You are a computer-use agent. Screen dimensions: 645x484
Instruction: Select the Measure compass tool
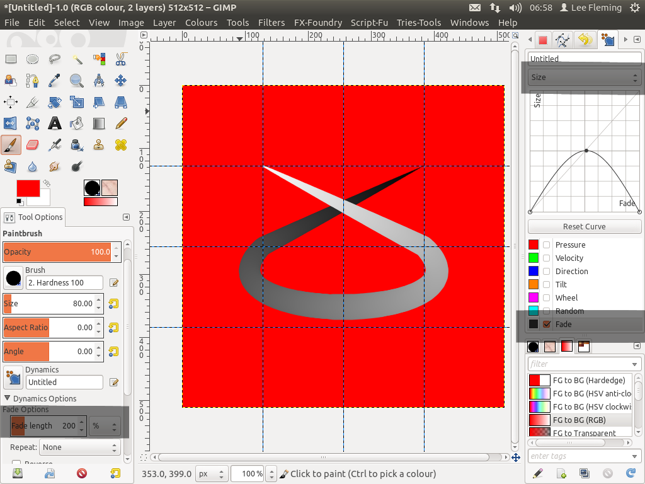tap(99, 81)
